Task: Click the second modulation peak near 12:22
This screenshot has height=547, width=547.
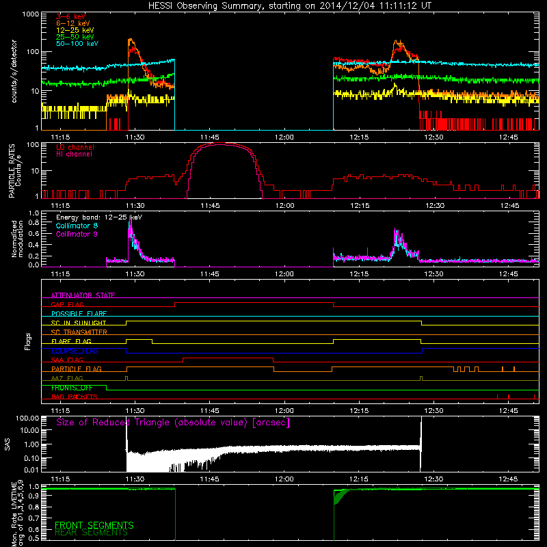Action: (396, 230)
